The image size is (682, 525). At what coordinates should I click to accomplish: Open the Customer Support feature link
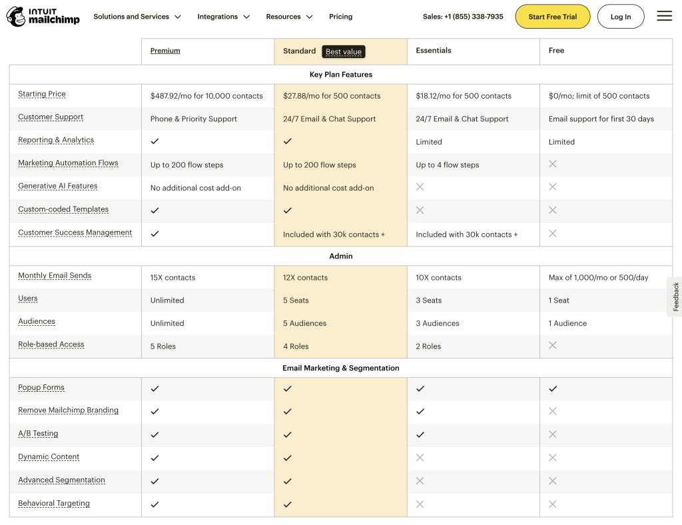pyautogui.click(x=51, y=117)
